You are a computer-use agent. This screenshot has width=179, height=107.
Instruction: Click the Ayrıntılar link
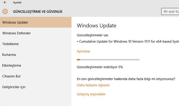(x=83, y=51)
